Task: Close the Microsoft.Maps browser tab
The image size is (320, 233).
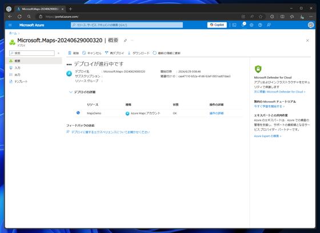Action: 62,9
